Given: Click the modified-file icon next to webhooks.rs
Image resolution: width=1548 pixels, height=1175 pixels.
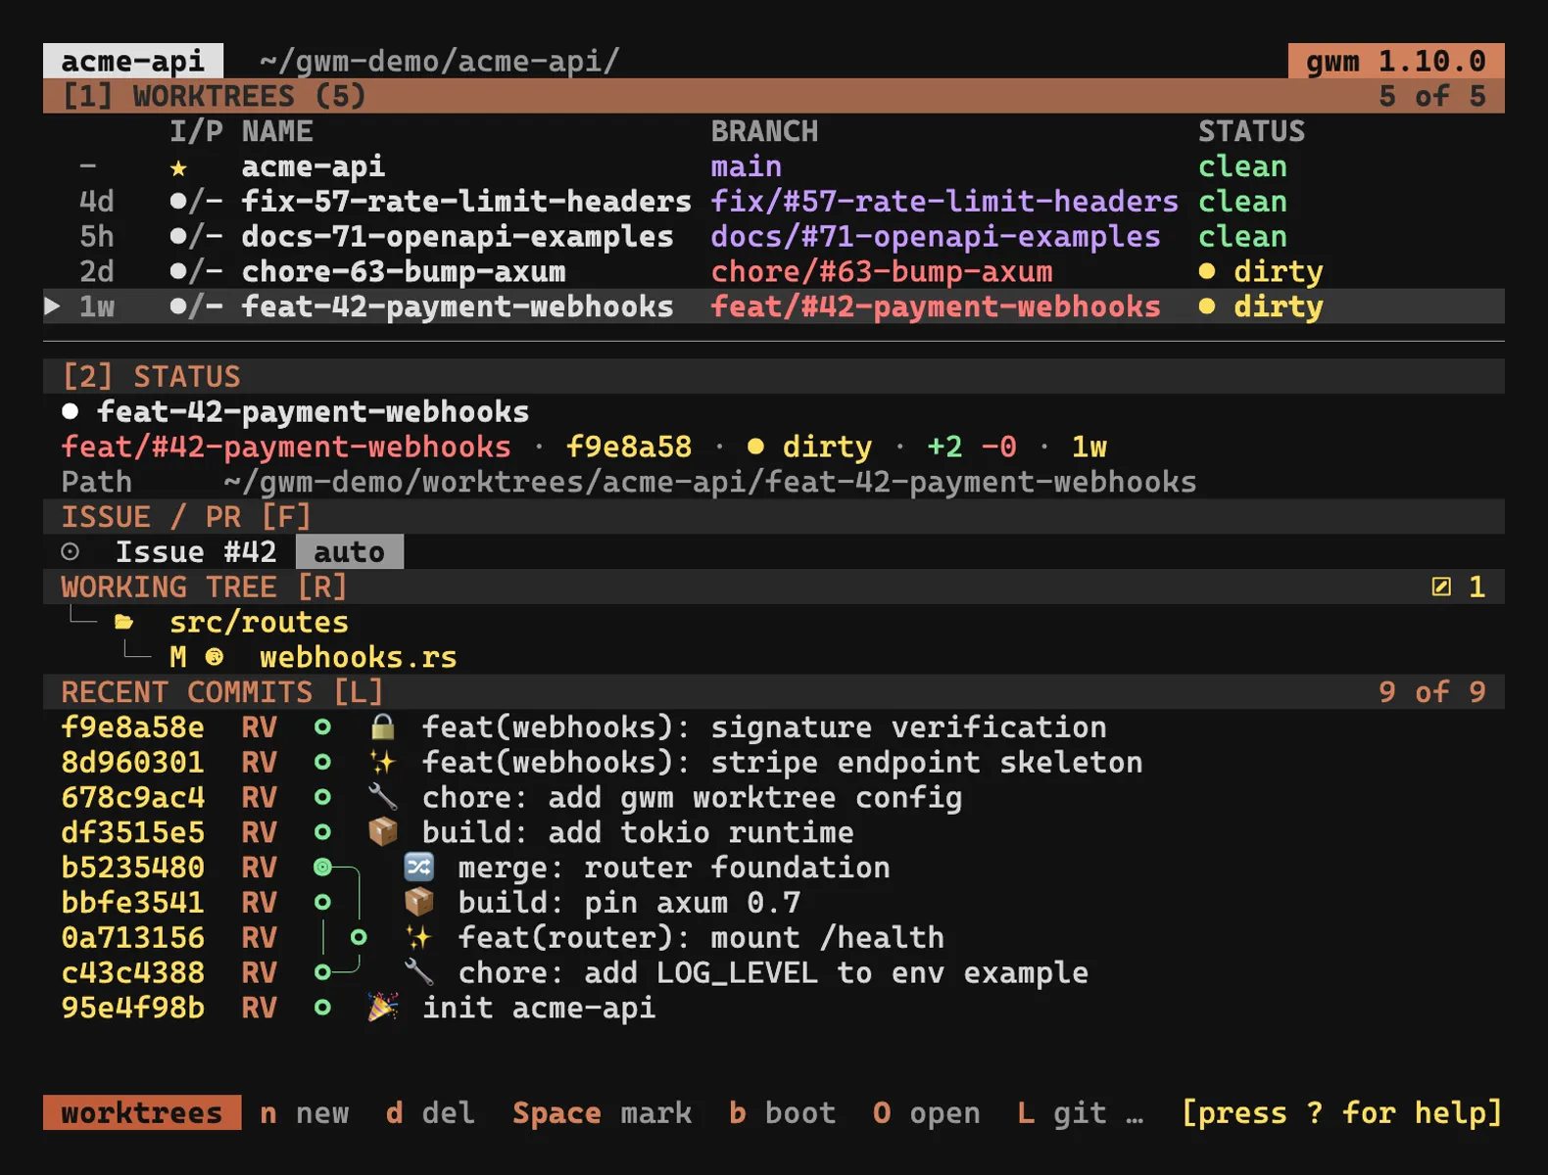Looking at the screenshot, I should point(215,657).
